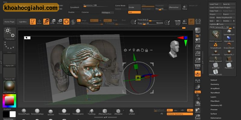Expand the Geometry HD palette section
Screen dimensions: 241x120
click(216, 105)
